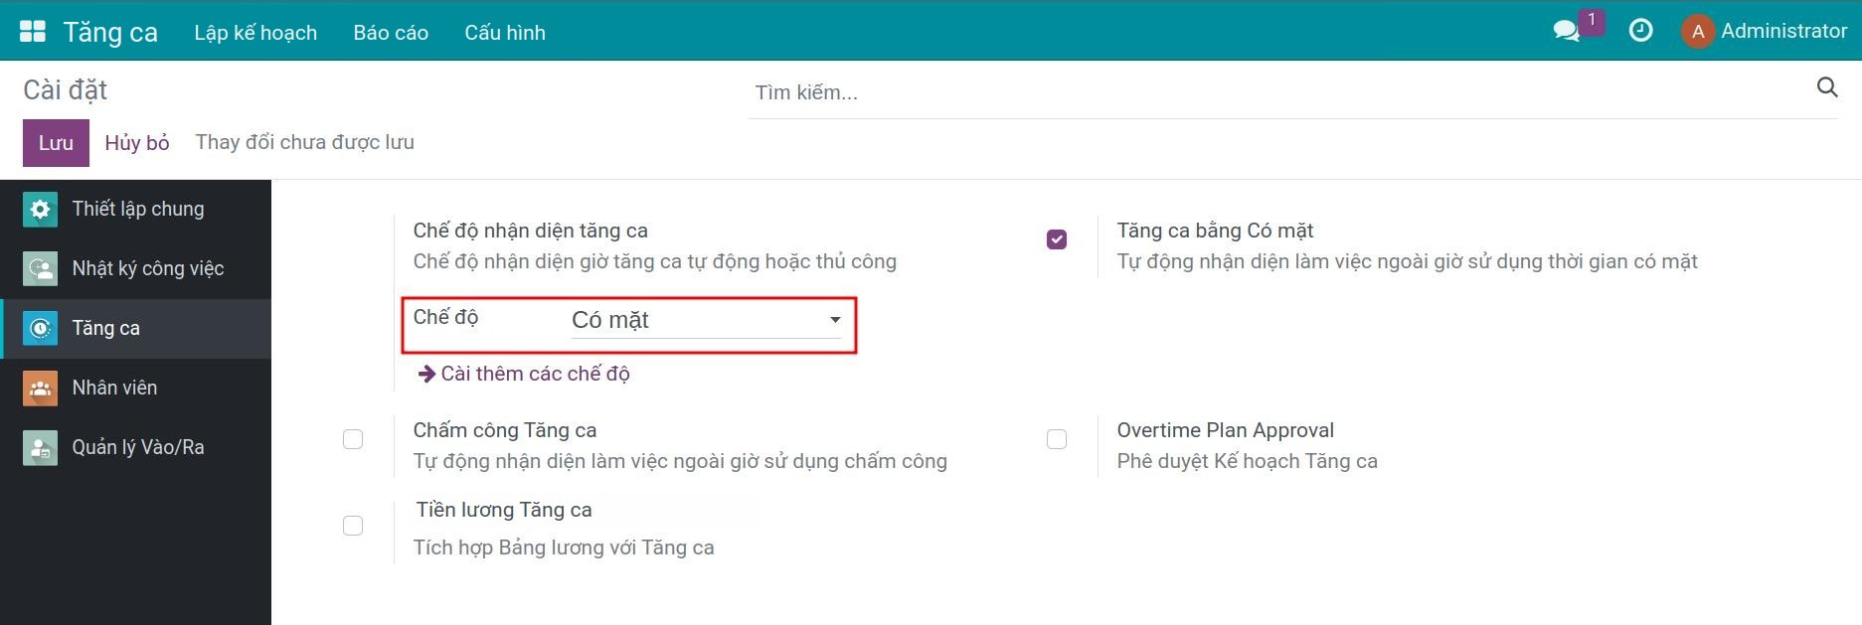Click the Tăng ca app title
This screenshot has width=1862, height=625.
(110, 33)
